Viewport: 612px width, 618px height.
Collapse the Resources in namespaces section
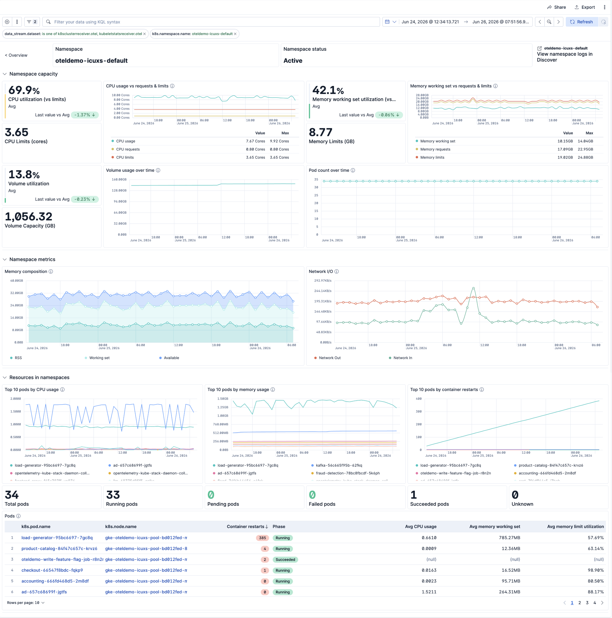pos(5,377)
